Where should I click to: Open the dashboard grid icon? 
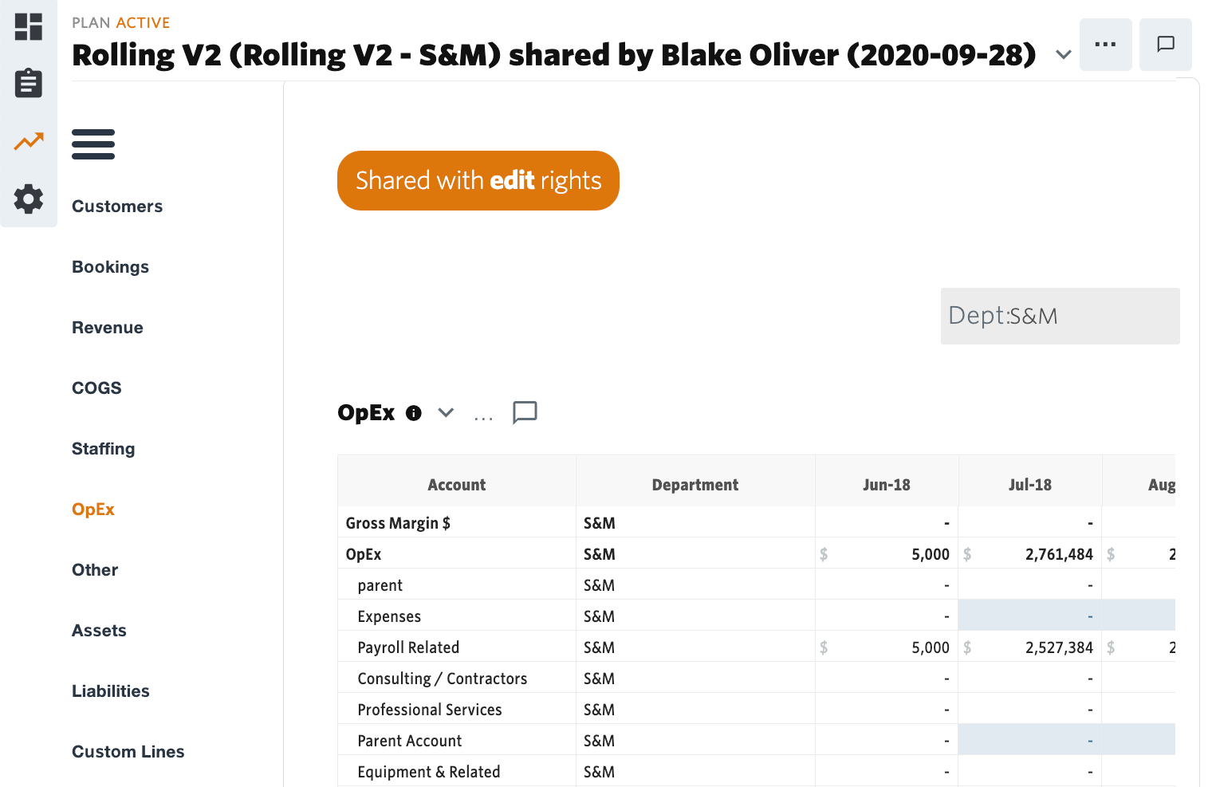point(29,26)
